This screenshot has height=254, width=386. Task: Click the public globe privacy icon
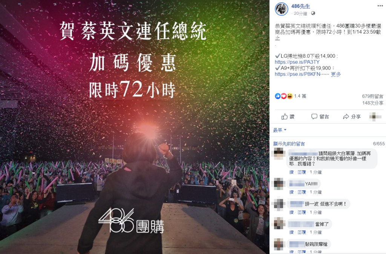pyautogui.click(x=313, y=13)
